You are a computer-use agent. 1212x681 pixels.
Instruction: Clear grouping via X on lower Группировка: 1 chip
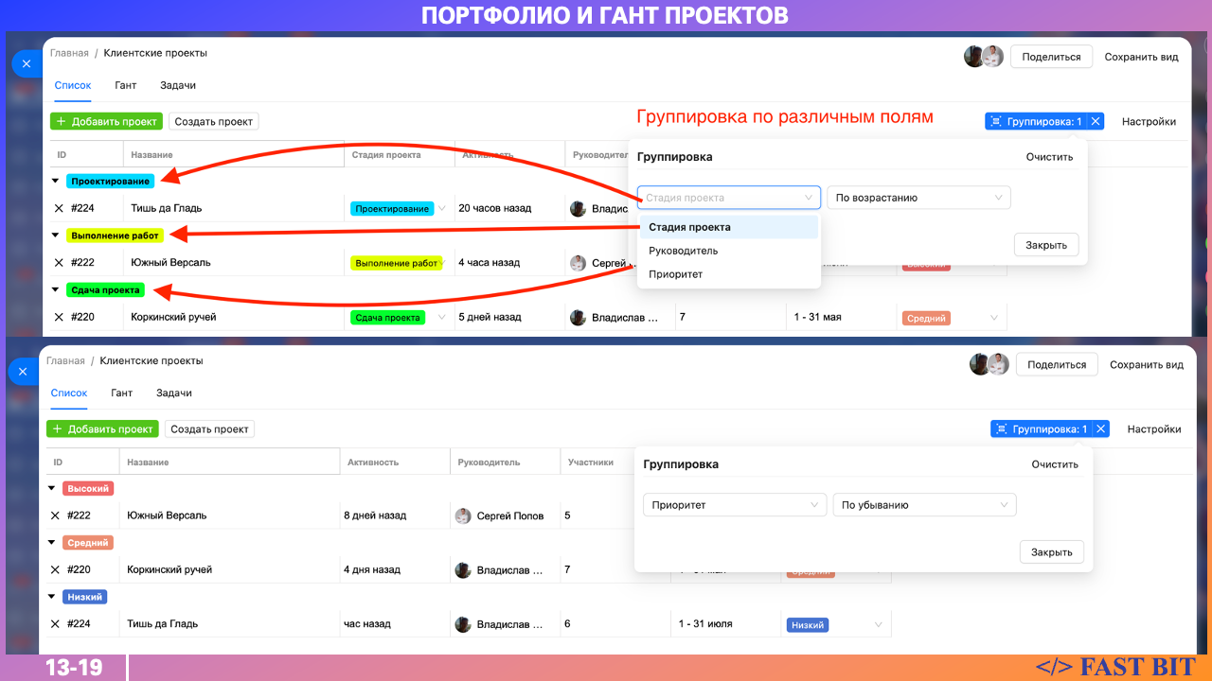(1101, 428)
